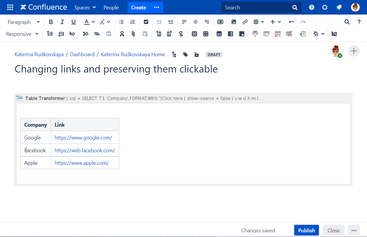Click the insert image icon
Screen dimensions: 367x237
point(234,22)
